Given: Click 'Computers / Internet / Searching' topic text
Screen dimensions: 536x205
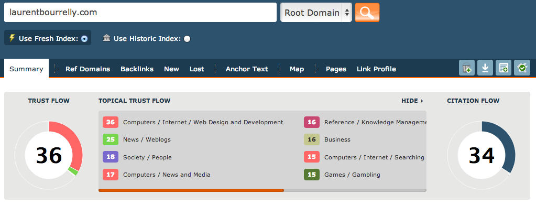Looking at the screenshot, I should tap(374, 157).
